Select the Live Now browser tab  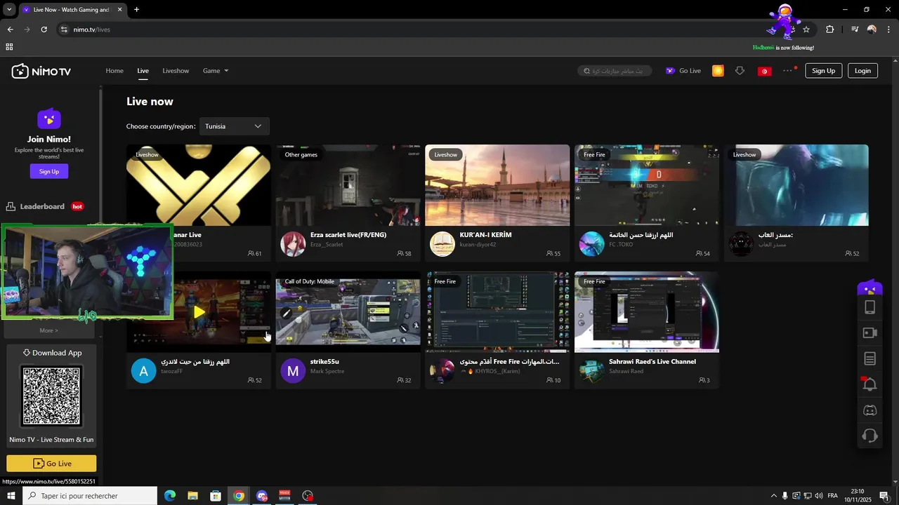(x=72, y=10)
